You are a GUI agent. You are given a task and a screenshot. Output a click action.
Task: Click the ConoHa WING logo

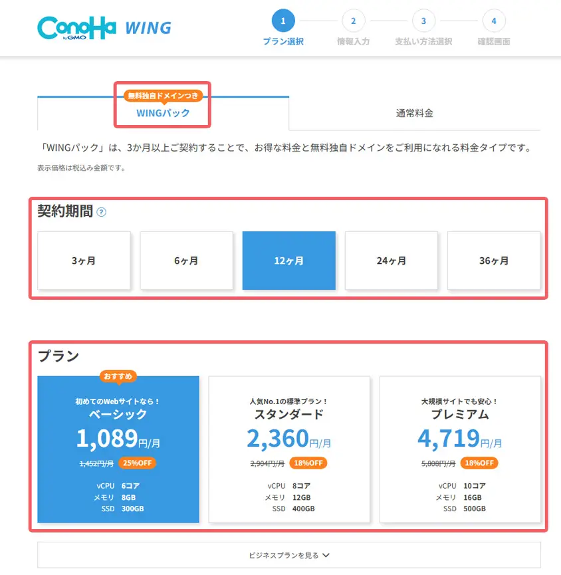(x=102, y=27)
